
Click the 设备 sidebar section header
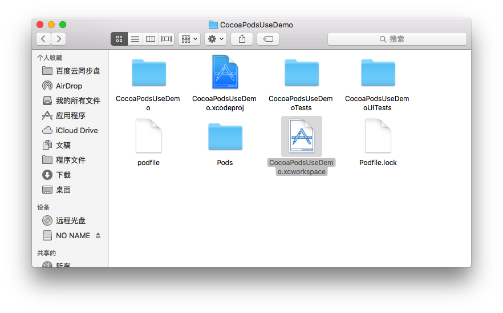(43, 207)
